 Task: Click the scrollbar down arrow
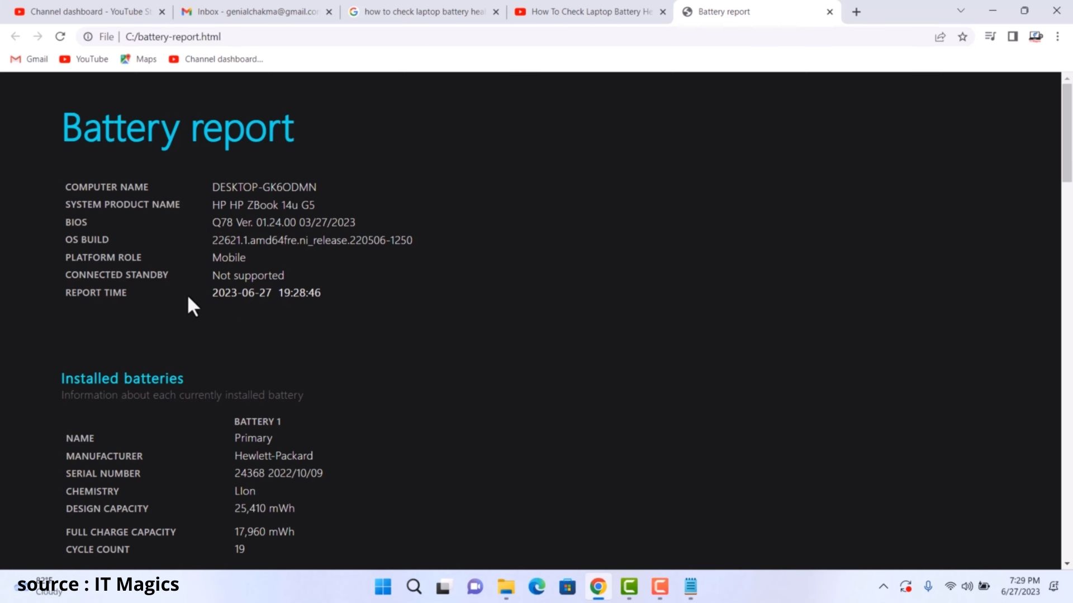1067,564
